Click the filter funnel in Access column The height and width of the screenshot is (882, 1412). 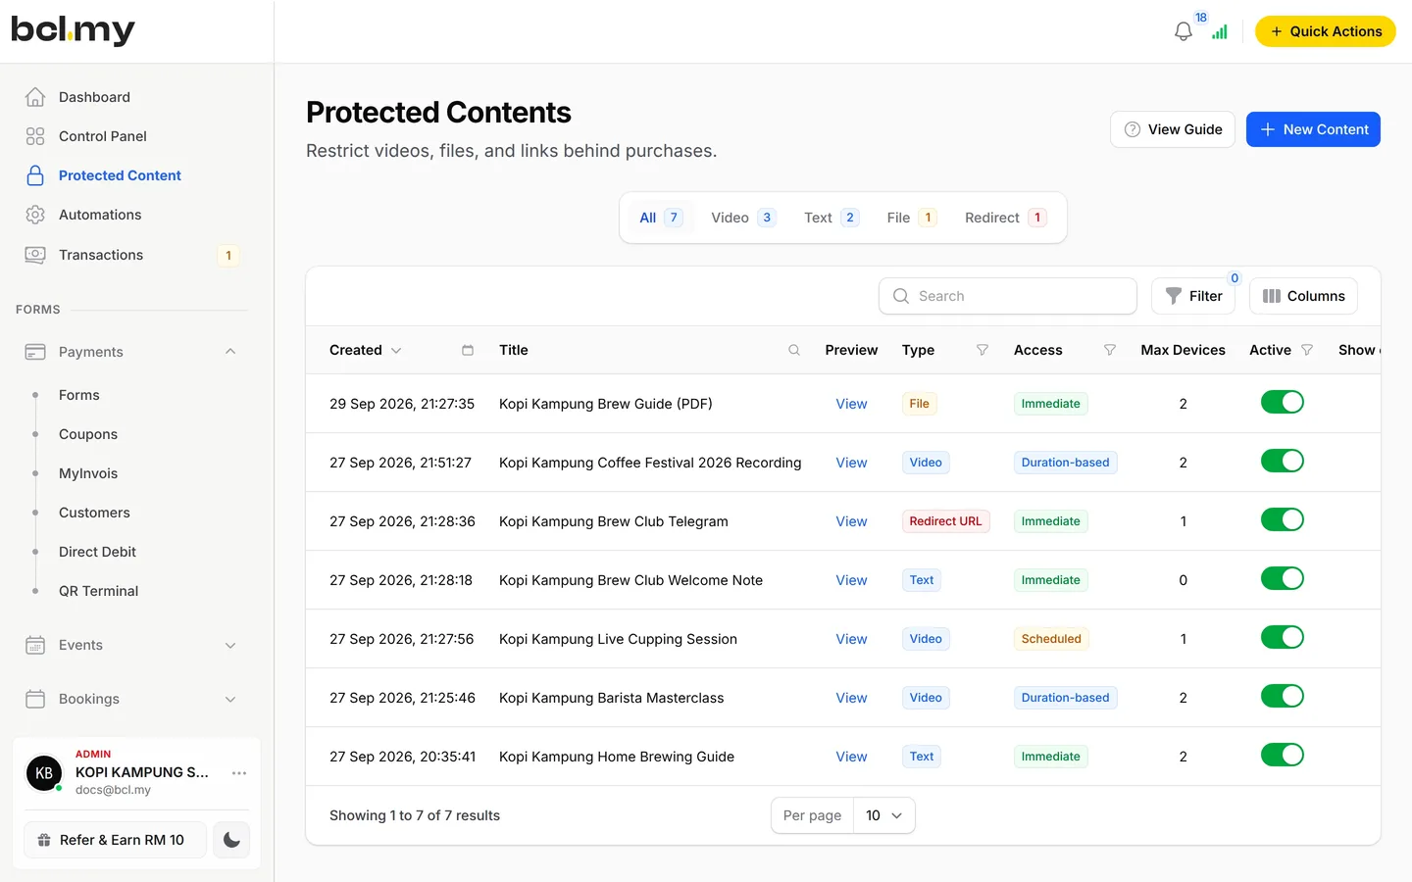click(1110, 350)
